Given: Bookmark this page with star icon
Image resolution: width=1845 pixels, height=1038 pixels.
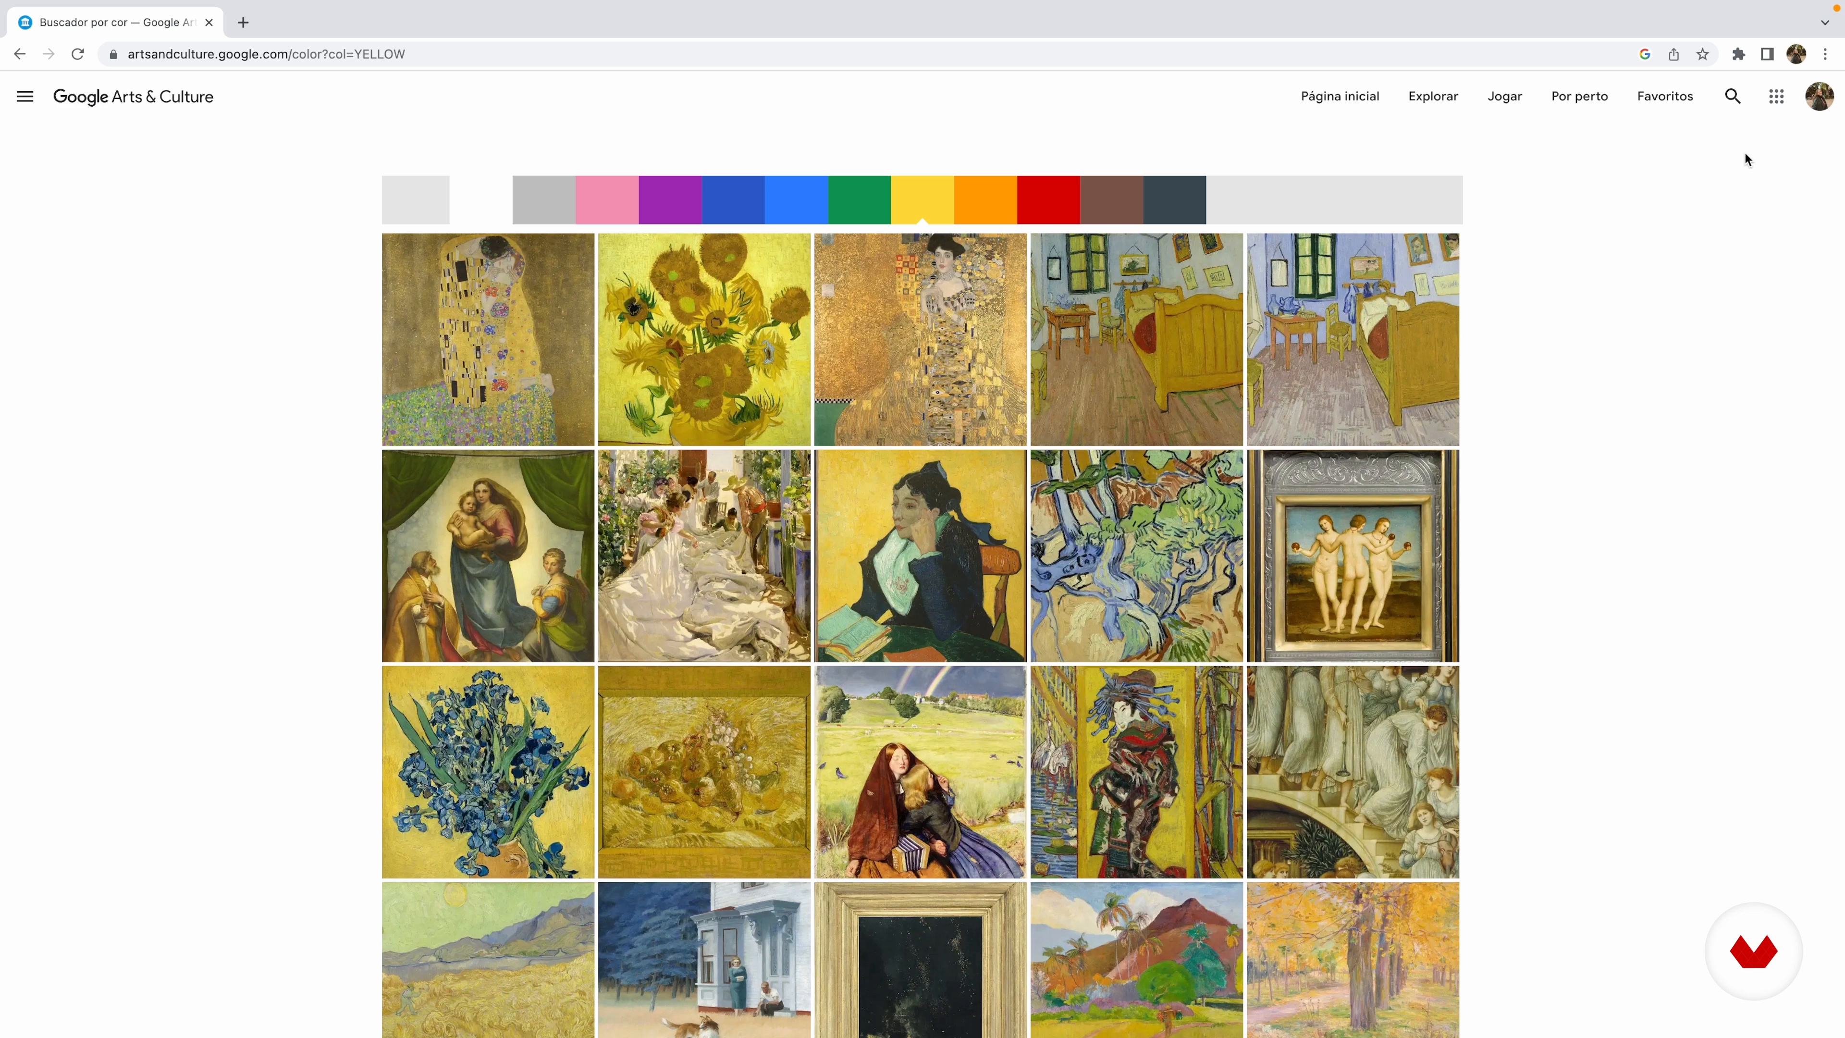Looking at the screenshot, I should coord(1702,54).
